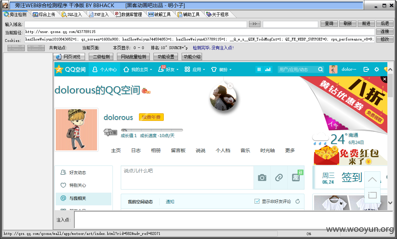Click the small user avatar in navbar
Image resolution: width=397 pixels, height=239 pixels.
[333, 69]
